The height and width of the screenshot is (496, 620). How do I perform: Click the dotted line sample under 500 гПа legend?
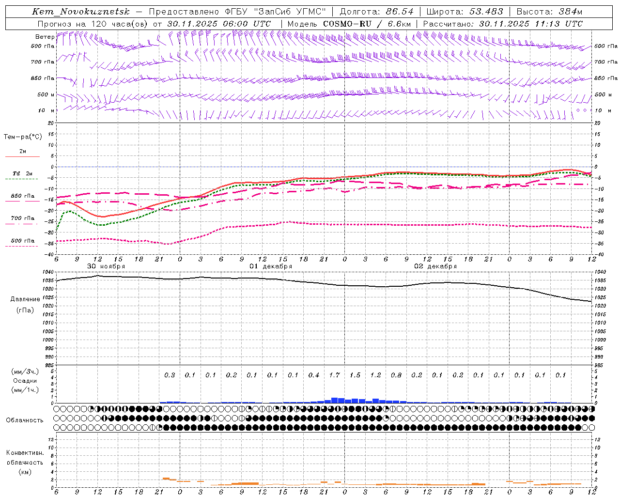coord(22,247)
